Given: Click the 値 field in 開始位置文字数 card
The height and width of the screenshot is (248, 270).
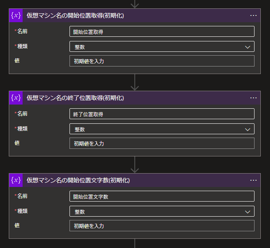Looking at the screenshot, I should [x=162, y=226].
